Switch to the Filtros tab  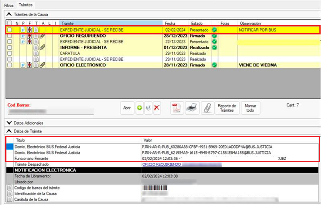click(x=8, y=5)
